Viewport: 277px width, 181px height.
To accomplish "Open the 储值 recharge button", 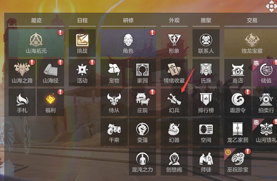I will tap(265, 73).
